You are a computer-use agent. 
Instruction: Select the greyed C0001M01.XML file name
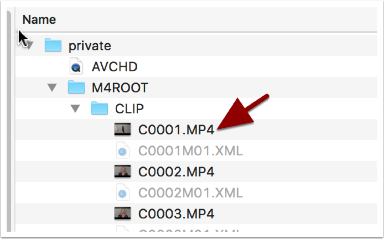click(x=191, y=151)
